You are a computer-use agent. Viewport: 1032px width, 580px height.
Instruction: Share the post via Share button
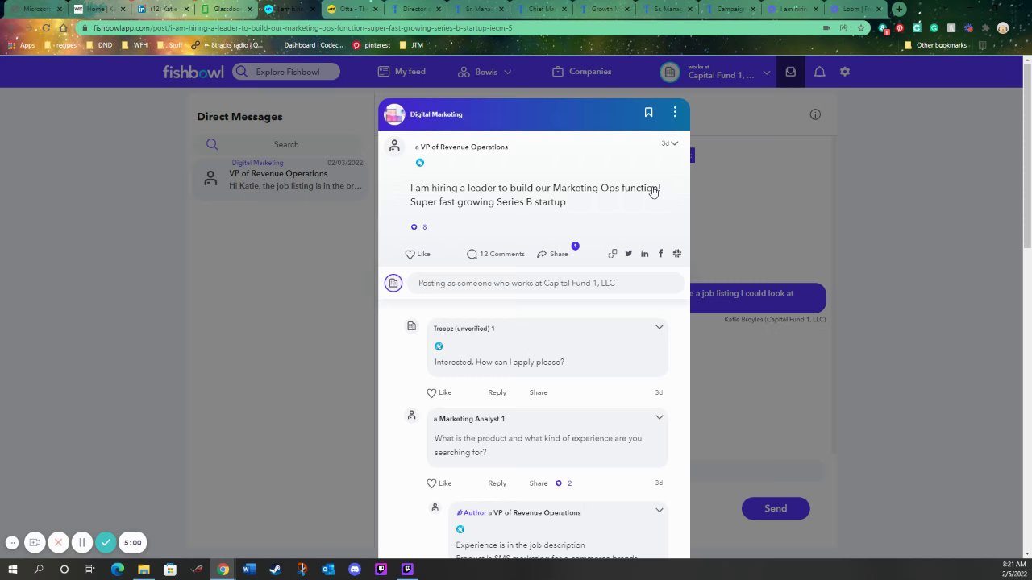pos(553,254)
